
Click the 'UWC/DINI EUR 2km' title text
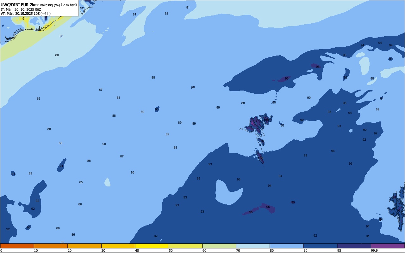click(x=19, y=5)
